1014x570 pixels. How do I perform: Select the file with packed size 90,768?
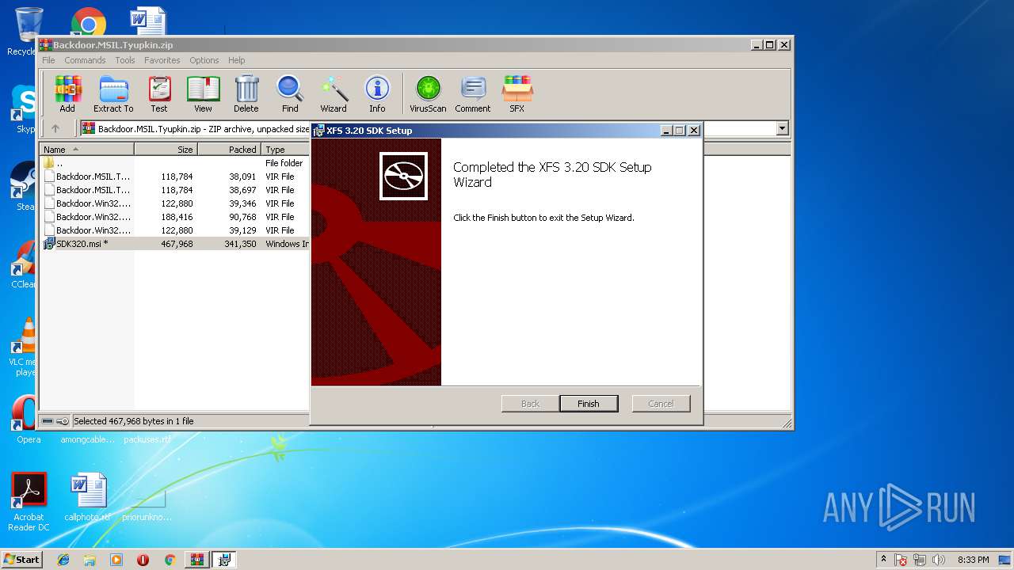tap(176, 217)
